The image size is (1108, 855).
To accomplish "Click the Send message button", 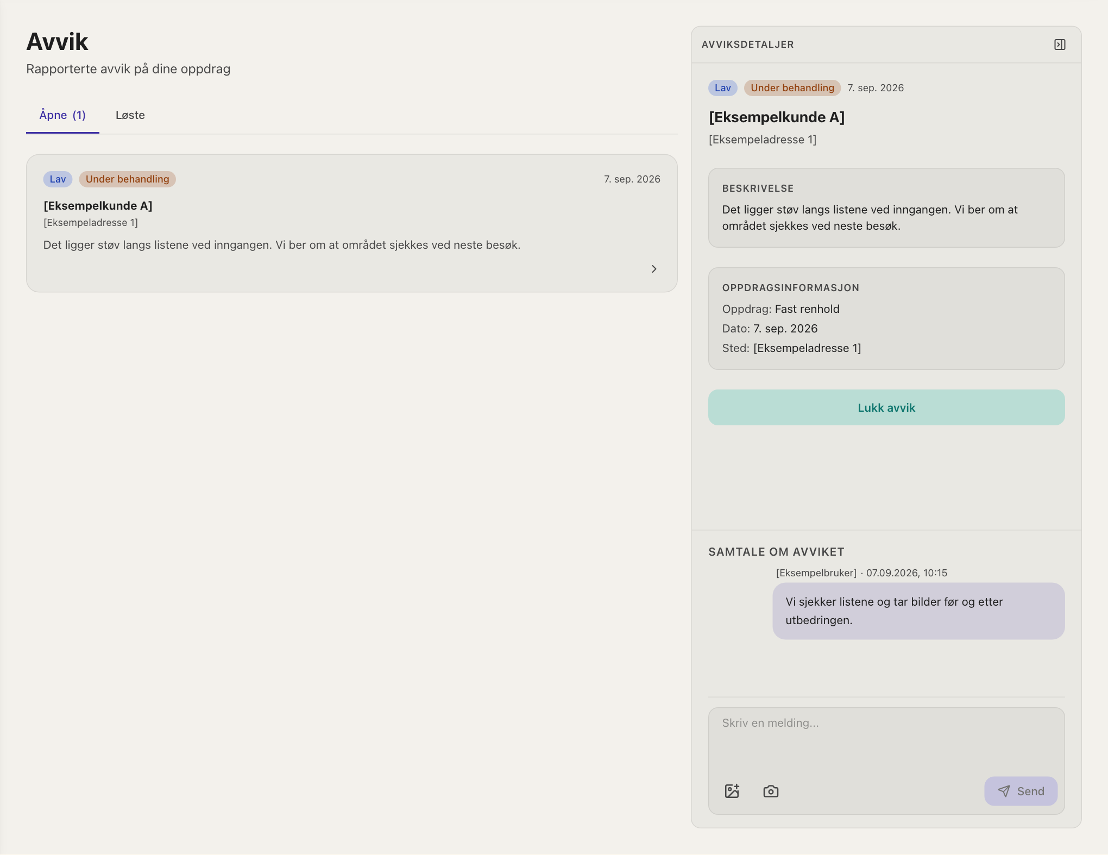I will (1021, 791).
